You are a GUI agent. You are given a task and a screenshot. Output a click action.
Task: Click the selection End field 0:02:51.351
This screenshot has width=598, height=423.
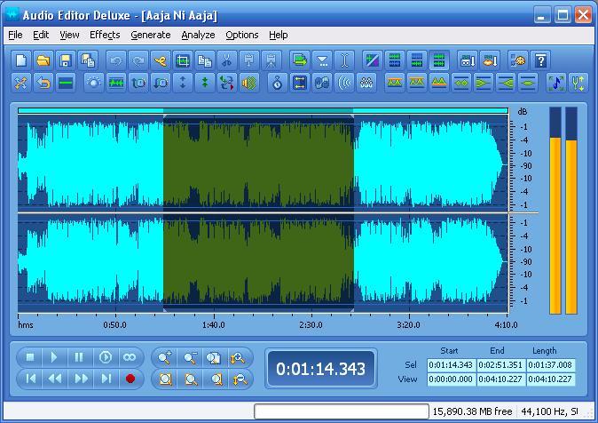[x=500, y=365]
